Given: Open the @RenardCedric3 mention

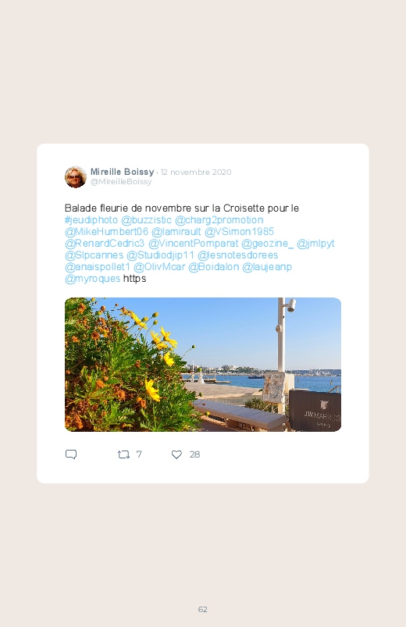Looking at the screenshot, I should click(x=105, y=243).
